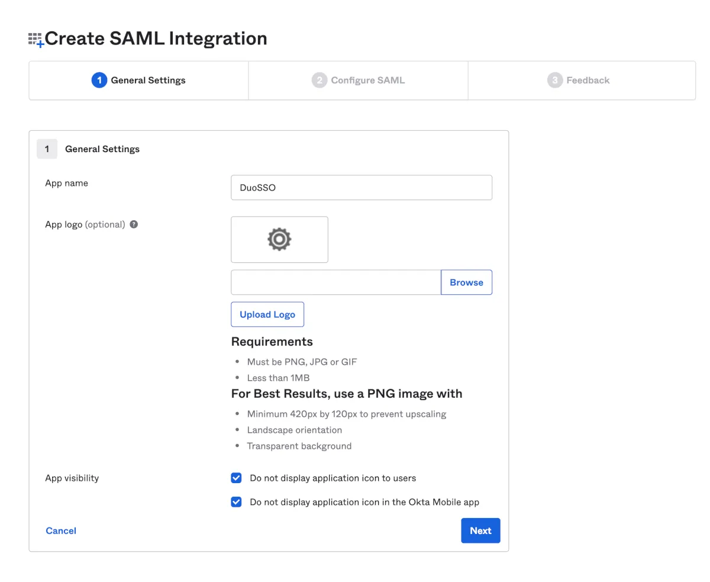
Task: Switch to the Configure SAML step label
Action: point(367,81)
